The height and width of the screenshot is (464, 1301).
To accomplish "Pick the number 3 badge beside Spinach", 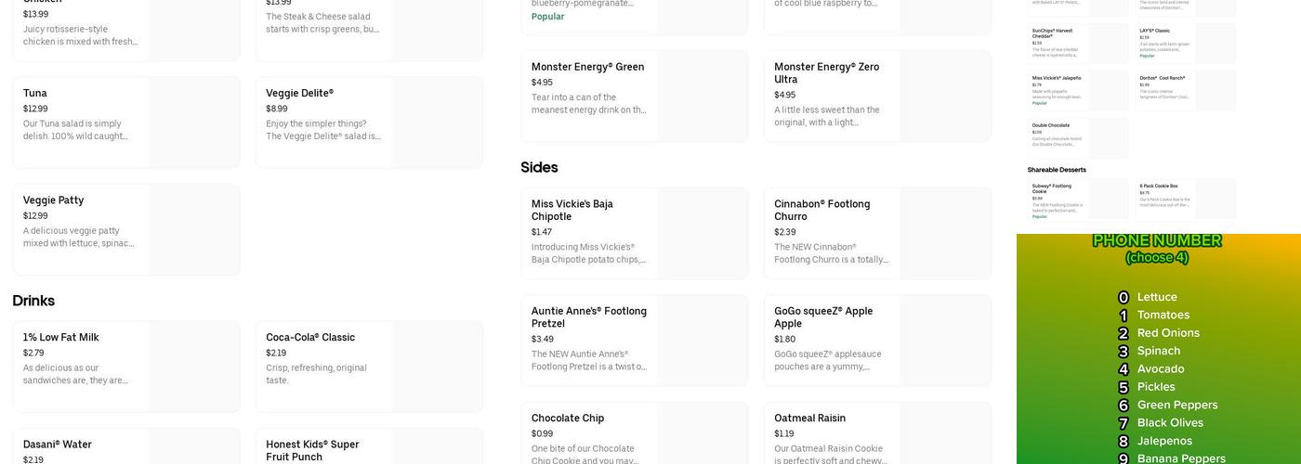I will 1123,352.
